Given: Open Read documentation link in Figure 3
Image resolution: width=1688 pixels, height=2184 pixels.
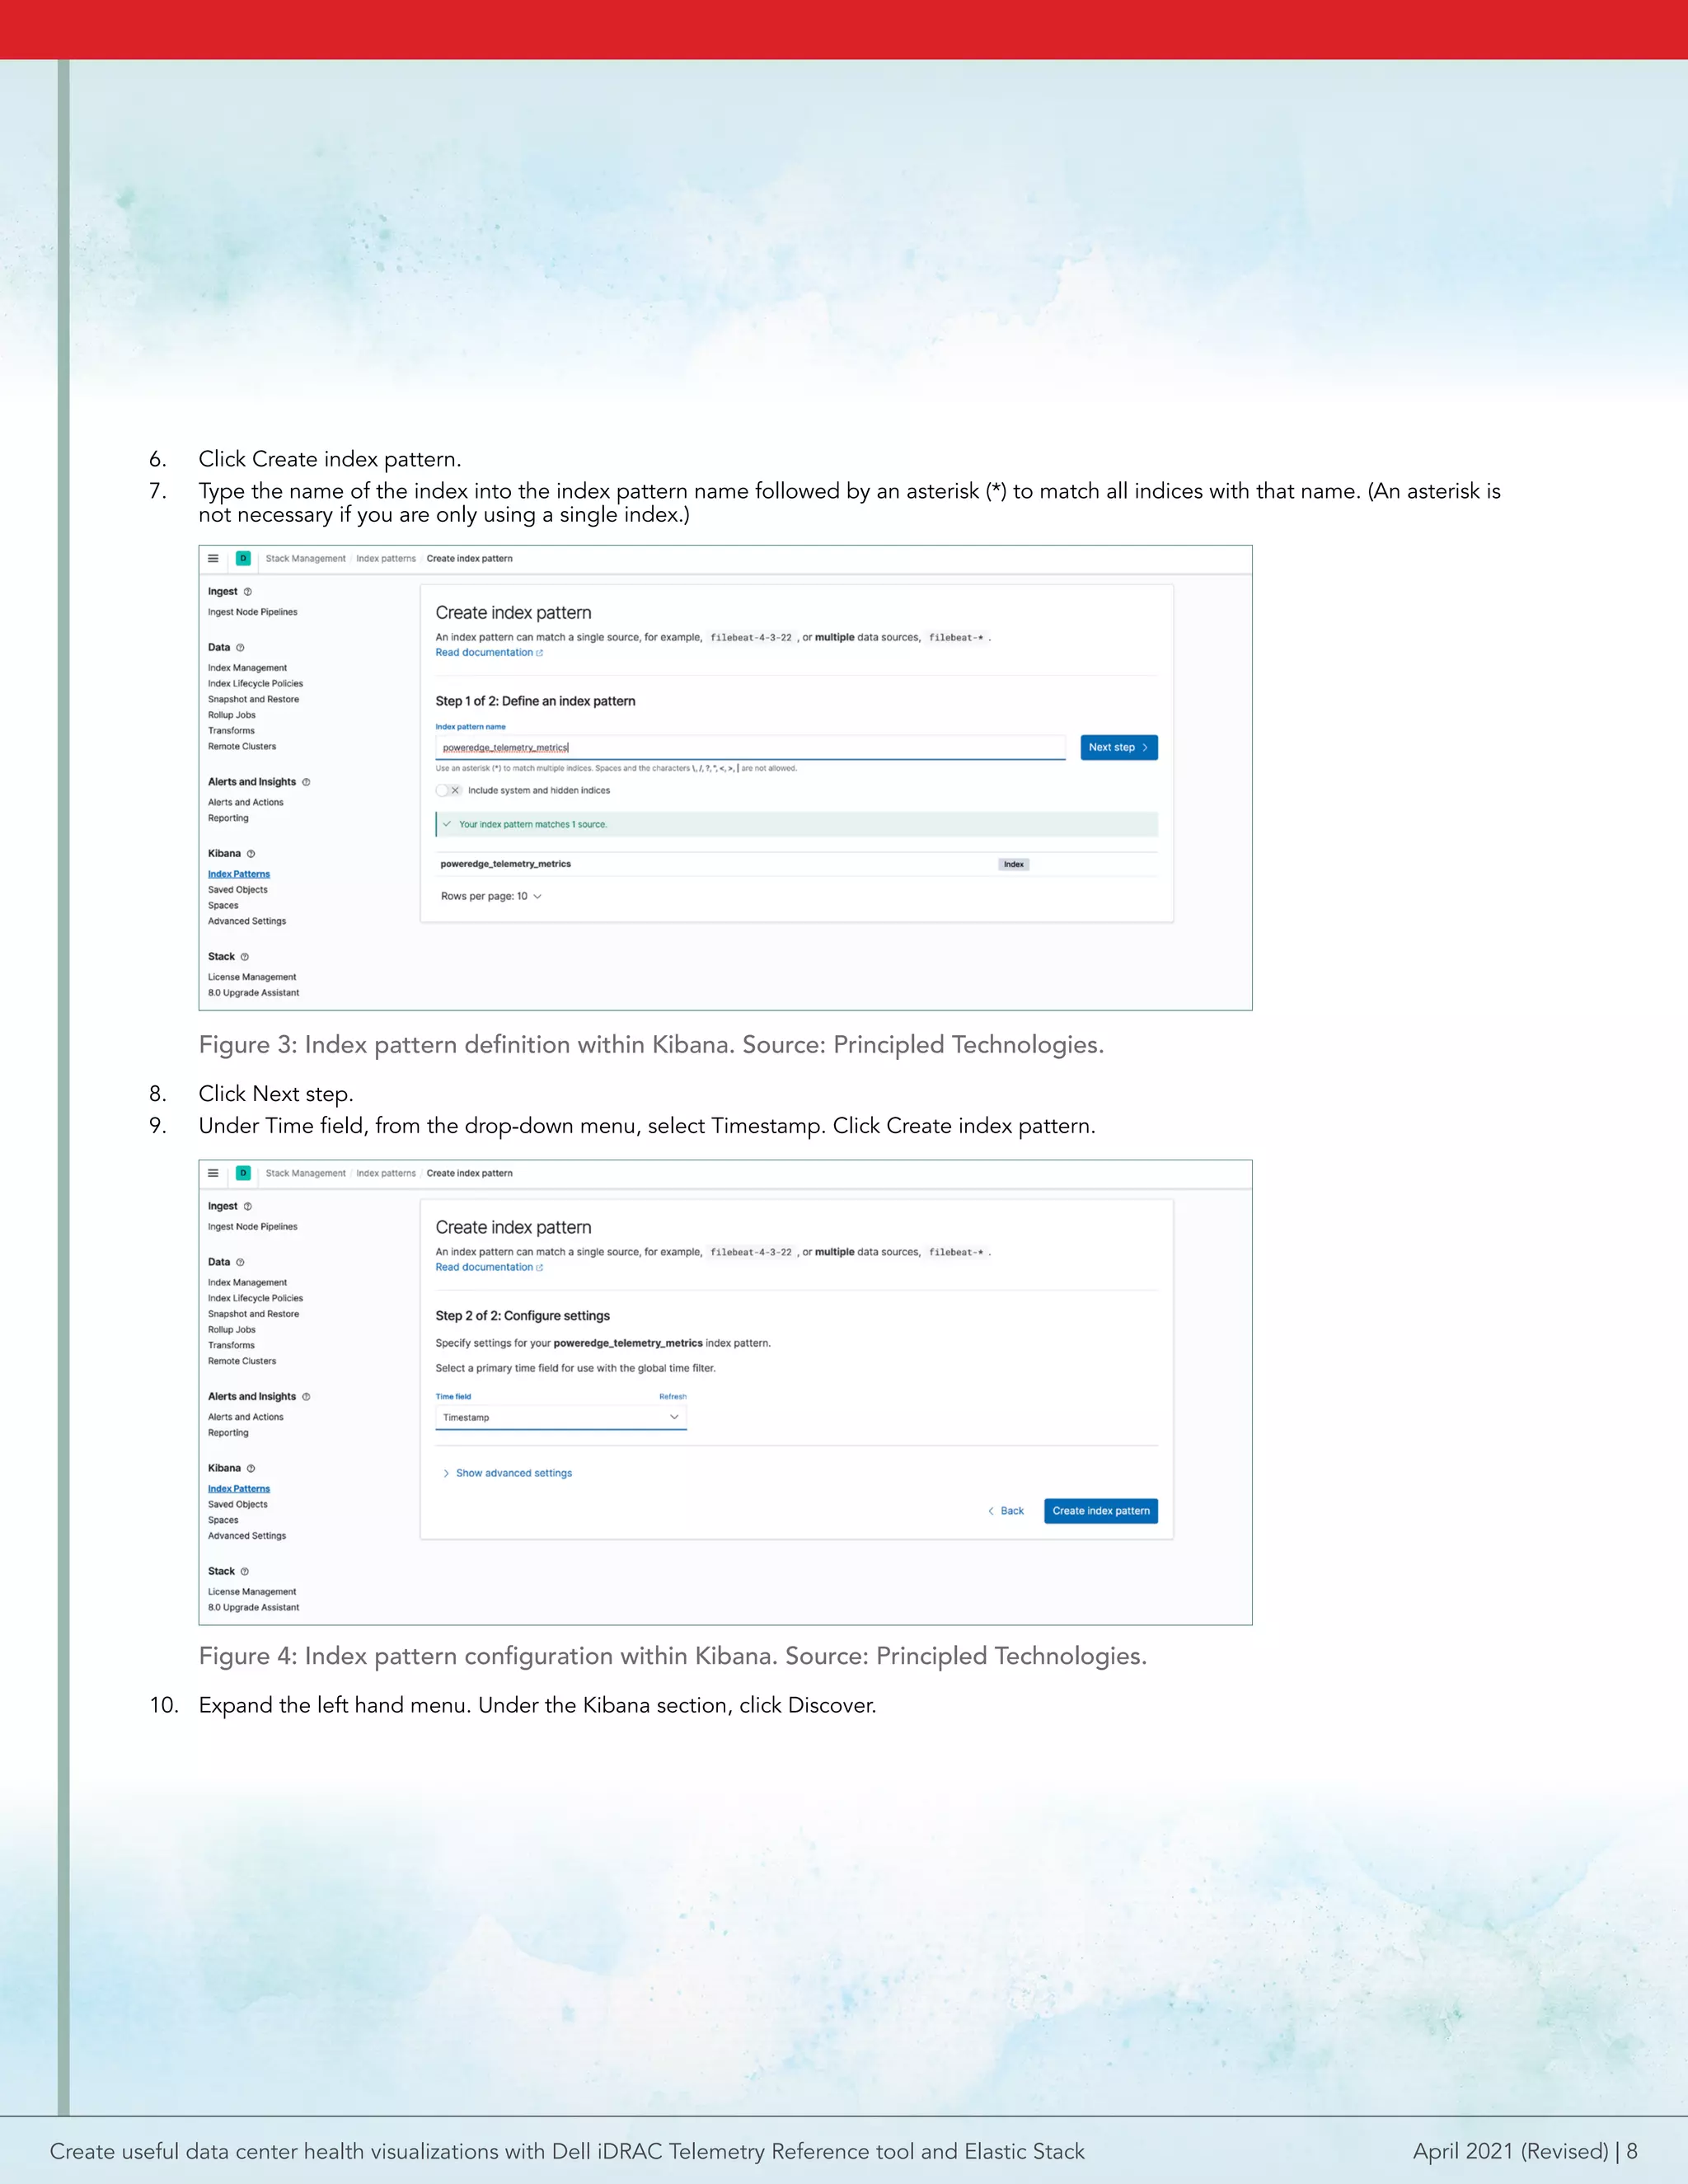Looking at the screenshot, I should click(x=489, y=653).
